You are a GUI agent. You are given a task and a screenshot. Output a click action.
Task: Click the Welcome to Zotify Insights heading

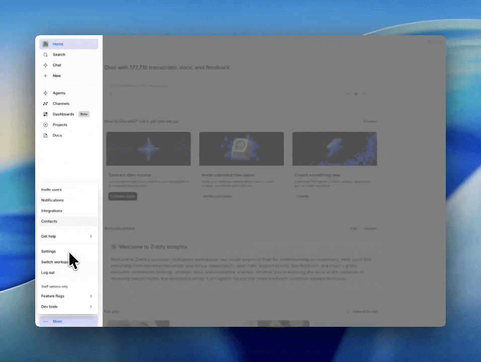point(153,247)
